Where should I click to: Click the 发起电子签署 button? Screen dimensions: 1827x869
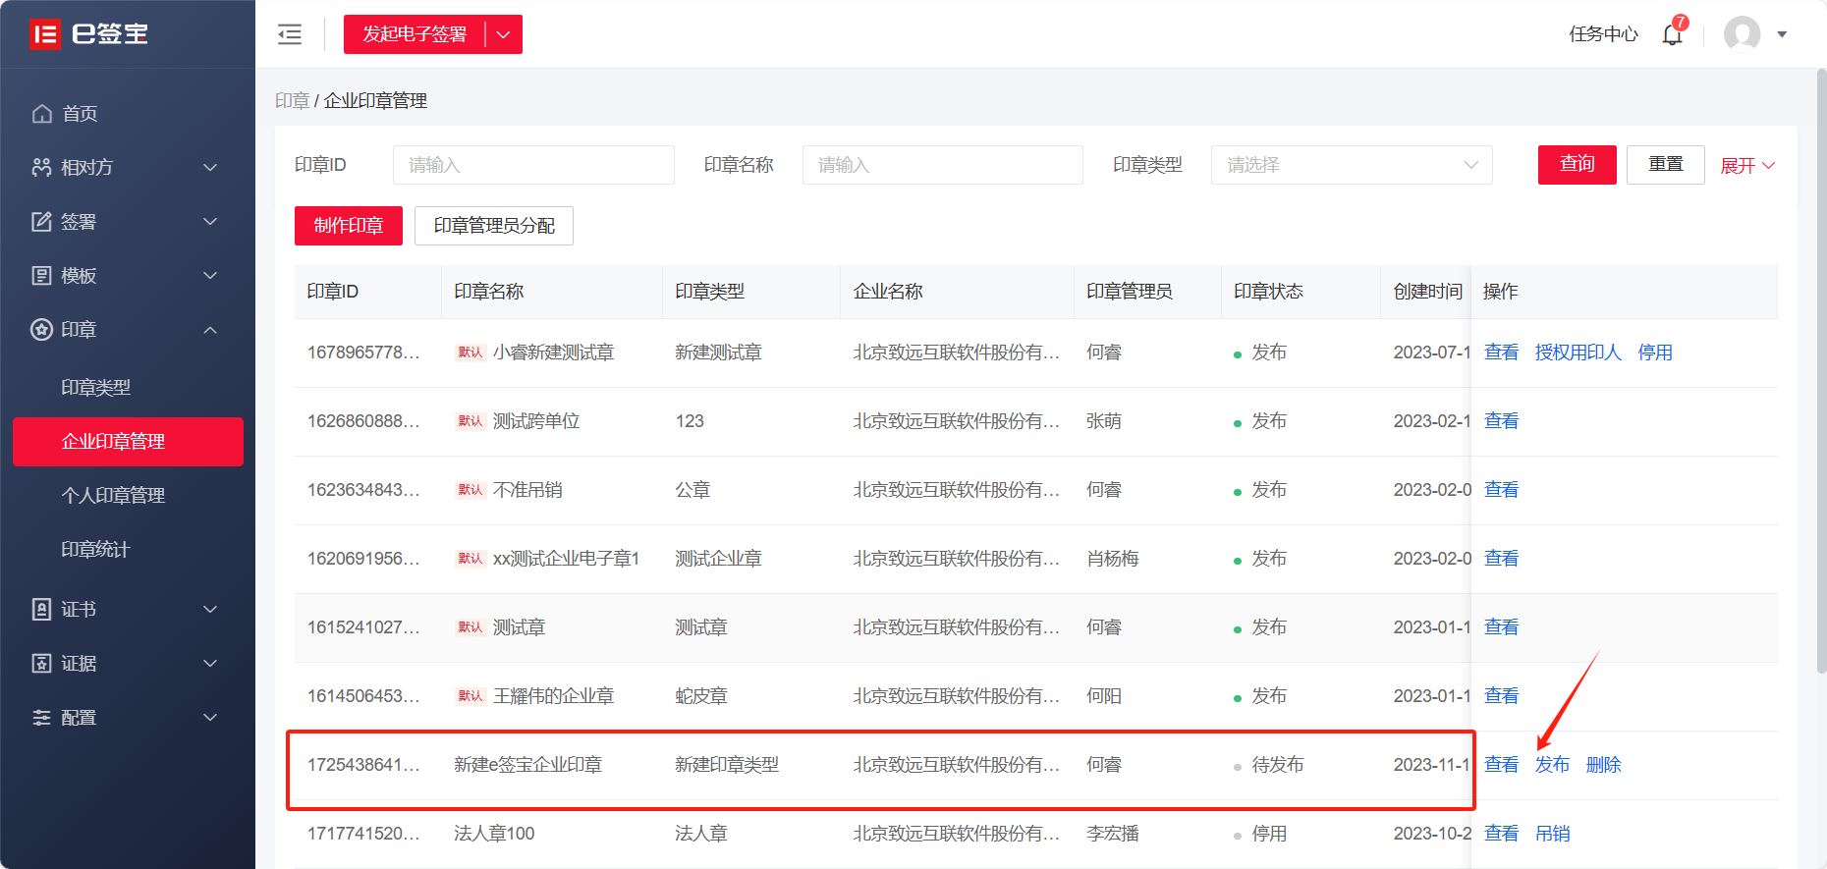coord(415,34)
